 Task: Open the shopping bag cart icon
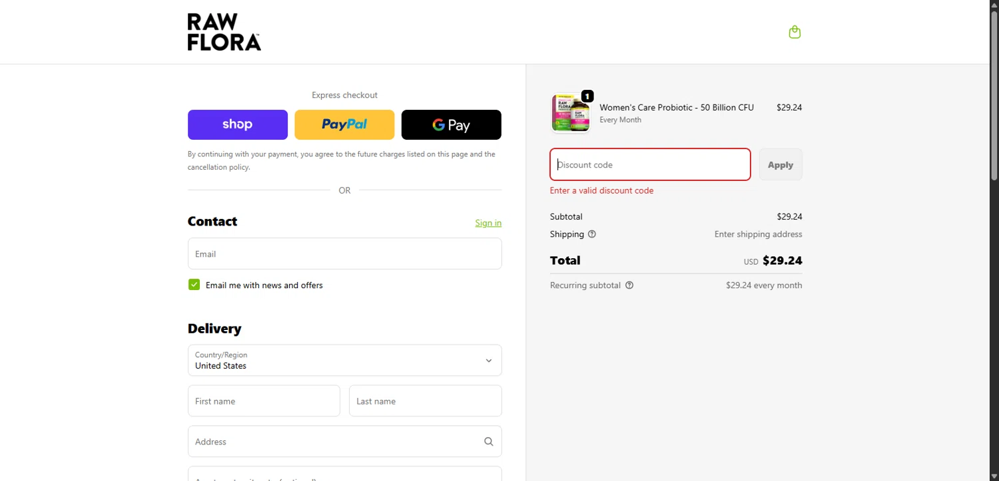coord(795,32)
